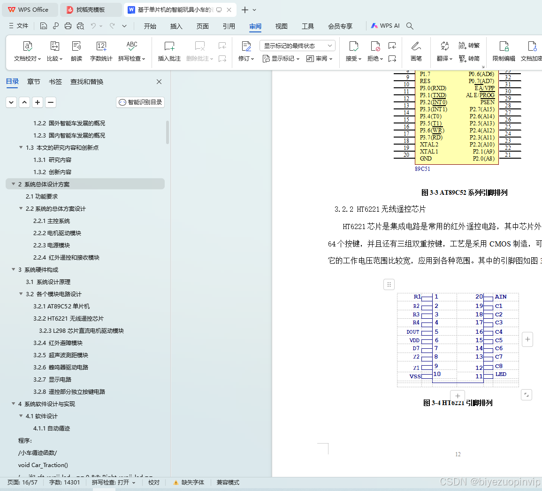Click 拼写检查: 打开 in status bar

[114, 483]
